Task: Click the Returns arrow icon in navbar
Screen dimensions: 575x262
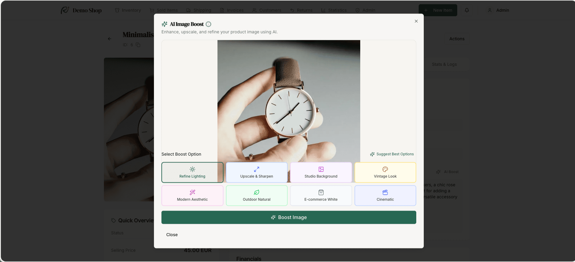Action: [x=292, y=10]
